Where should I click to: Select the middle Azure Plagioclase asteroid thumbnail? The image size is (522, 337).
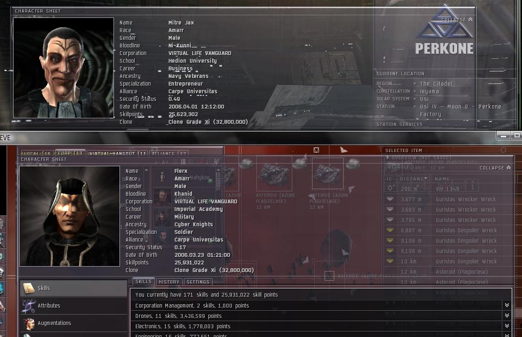coord(274,173)
